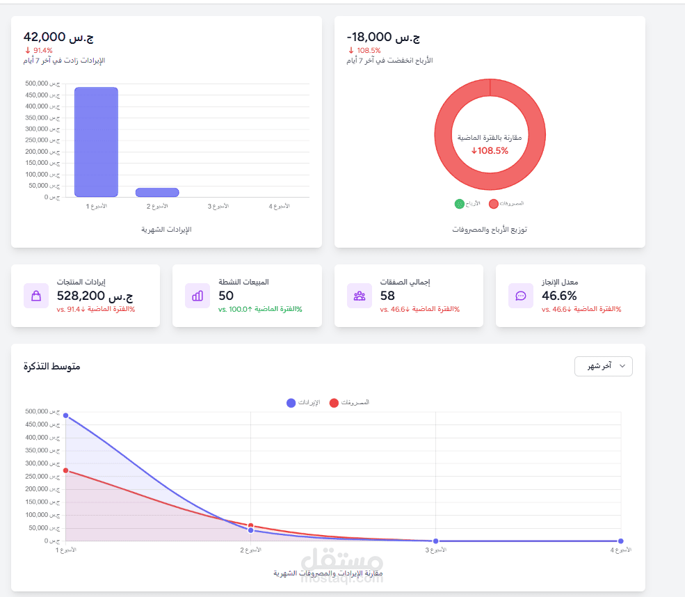Click the bar chart icon in المبيعات النشطة card
Screen dimensions: 685x597
click(x=198, y=296)
